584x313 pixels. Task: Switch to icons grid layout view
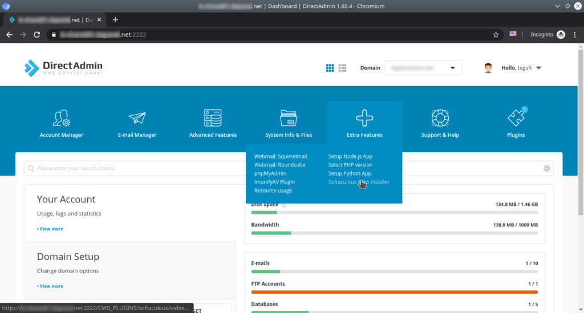[330, 68]
